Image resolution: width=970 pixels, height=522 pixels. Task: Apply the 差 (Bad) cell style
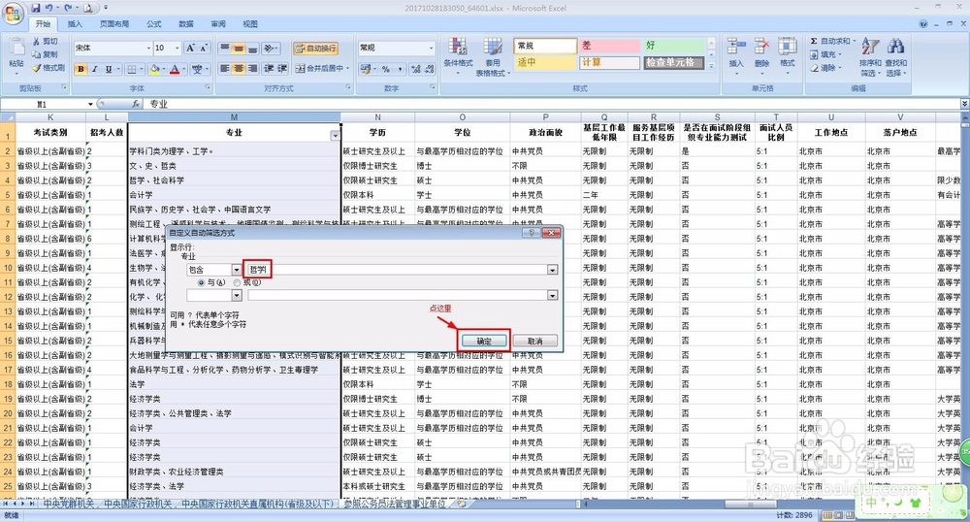coord(609,46)
